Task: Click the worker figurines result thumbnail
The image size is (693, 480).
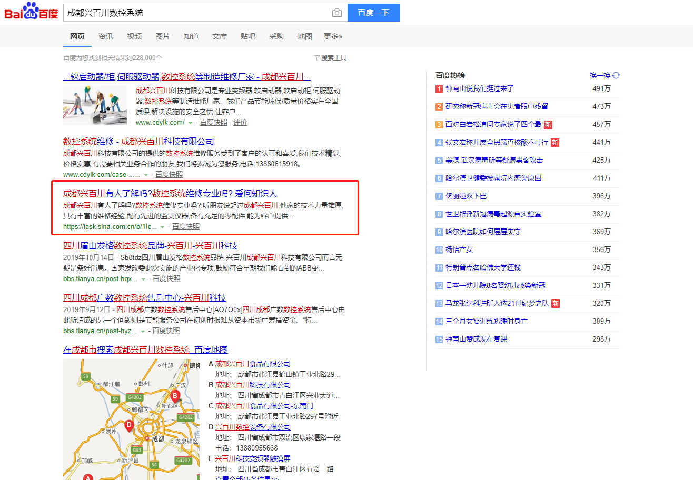Action: tap(95, 105)
